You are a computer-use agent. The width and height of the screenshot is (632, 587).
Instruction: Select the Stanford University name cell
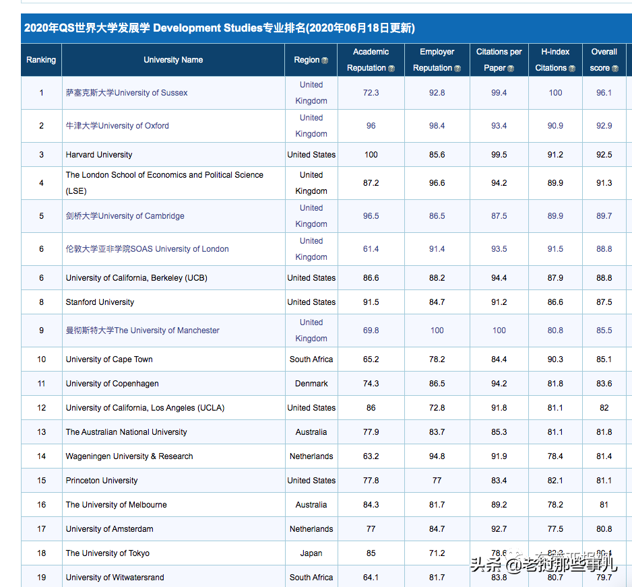(x=173, y=302)
